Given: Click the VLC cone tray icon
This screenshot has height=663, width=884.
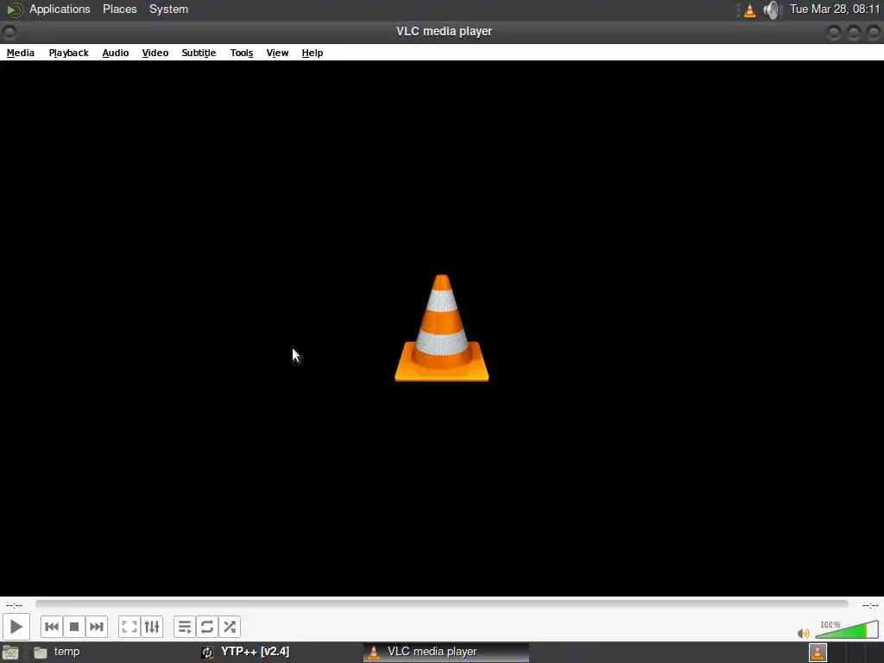Looking at the screenshot, I should tap(749, 10).
